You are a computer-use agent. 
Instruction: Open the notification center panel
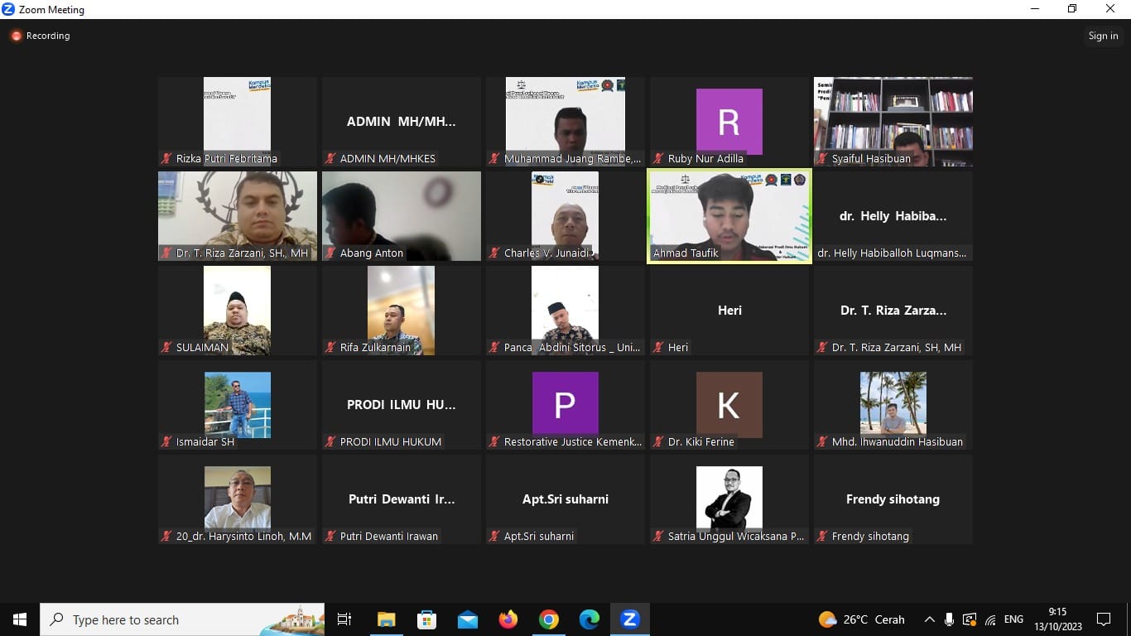(1103, 619)
